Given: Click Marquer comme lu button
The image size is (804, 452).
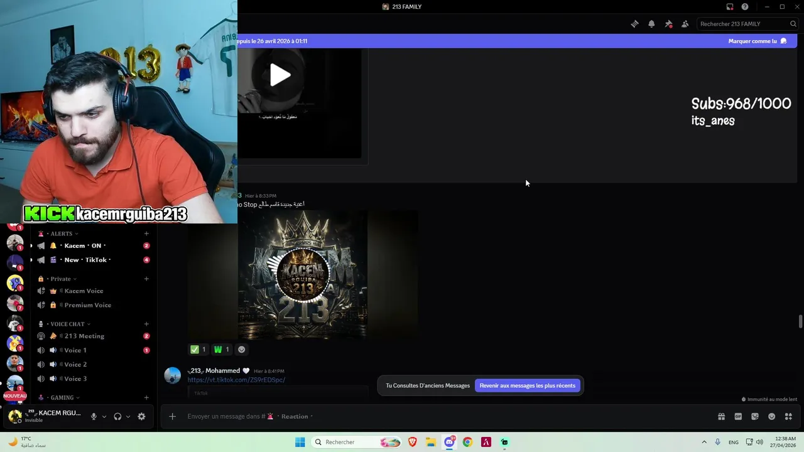Looking at the screenshot, I should pos(758,41).
